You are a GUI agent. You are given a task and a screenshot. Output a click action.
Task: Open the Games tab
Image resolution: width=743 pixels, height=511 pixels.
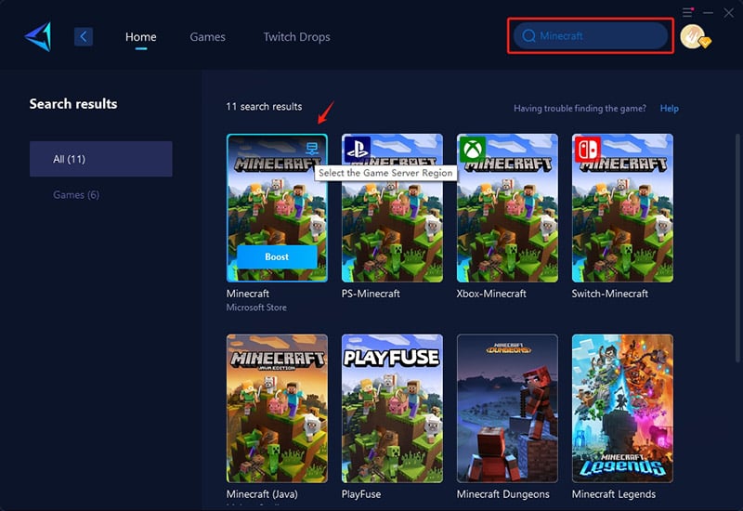click(x=207, y=37)
